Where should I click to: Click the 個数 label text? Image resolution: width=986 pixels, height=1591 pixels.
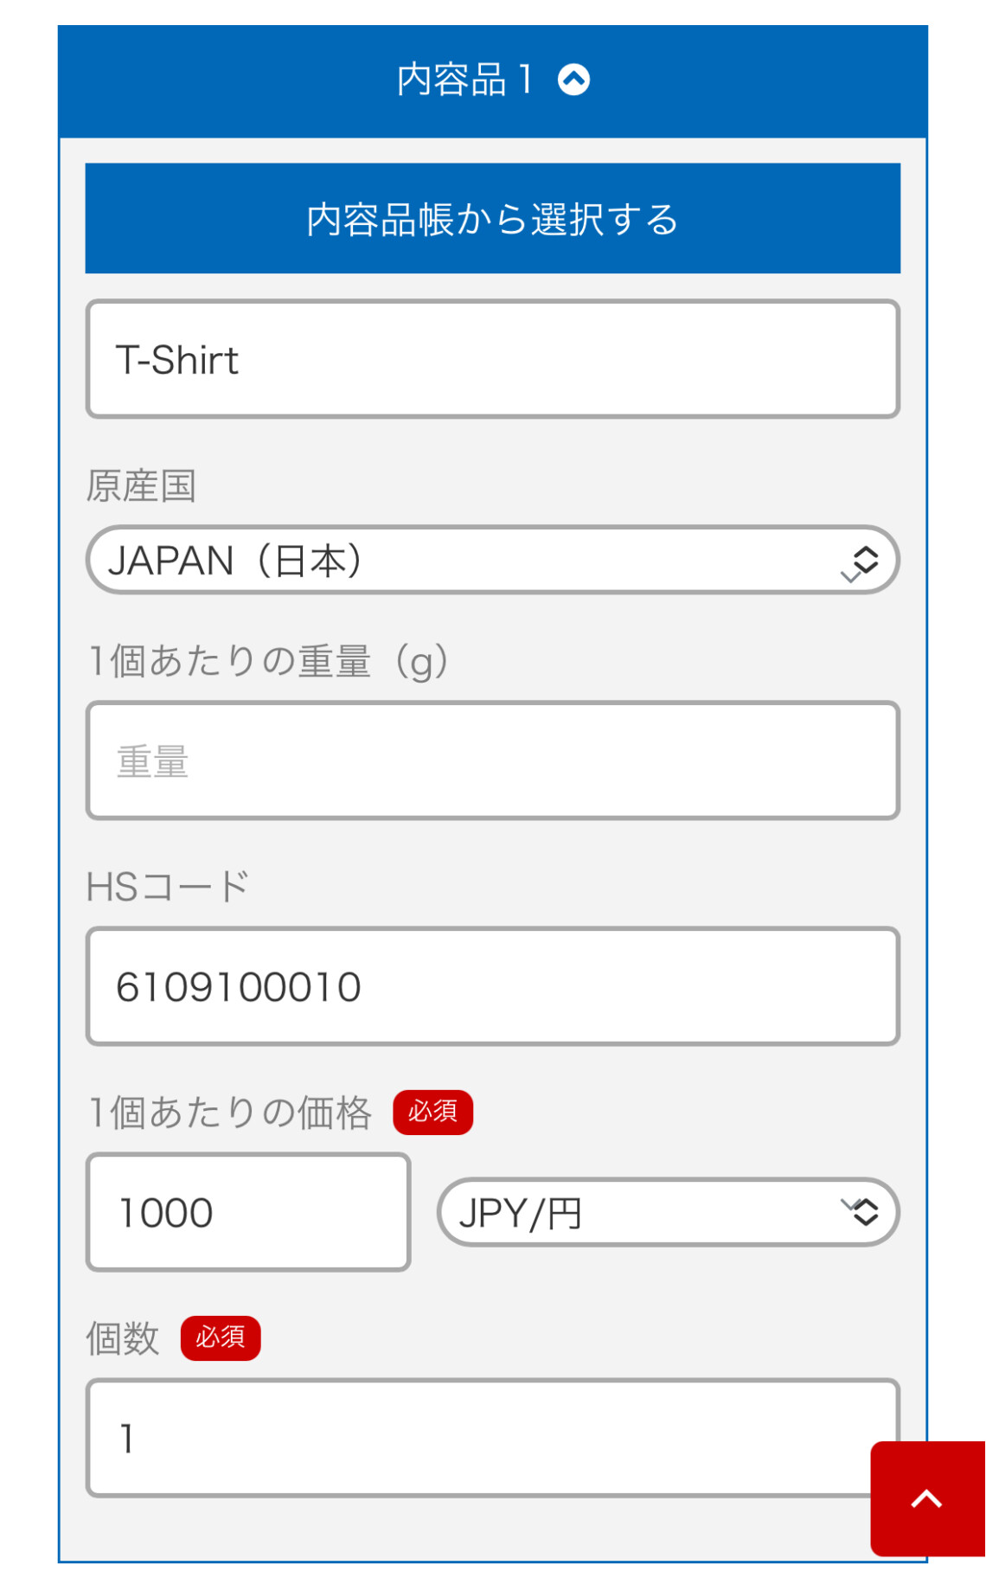coord(123,1338)
